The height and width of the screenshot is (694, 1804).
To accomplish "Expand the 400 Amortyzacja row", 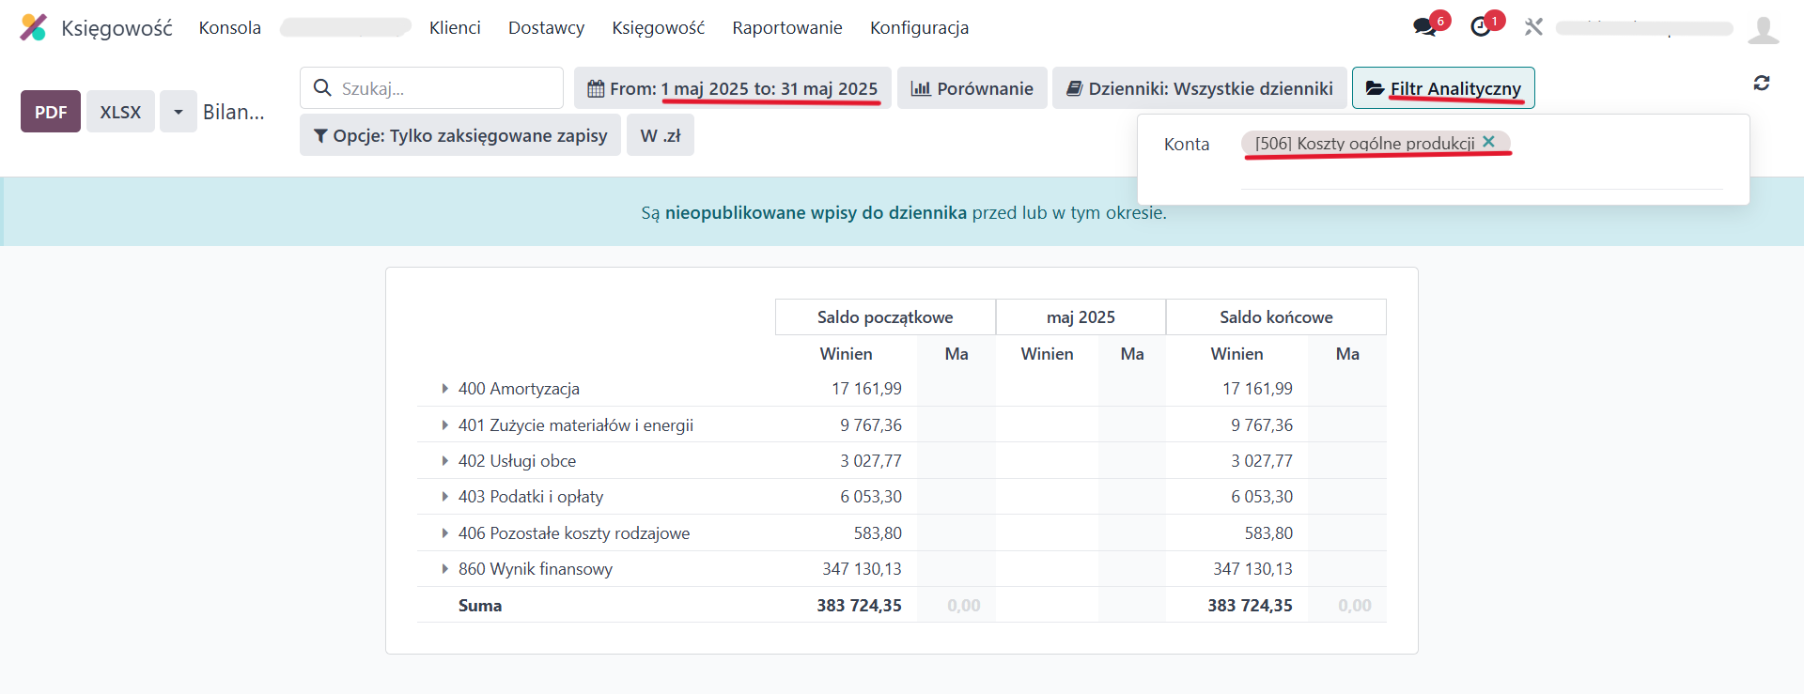I will tap(444, 388).
